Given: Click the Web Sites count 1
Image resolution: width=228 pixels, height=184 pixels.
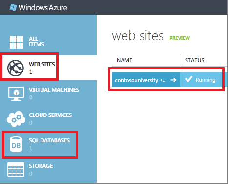Looking at the screenshot, I should (31, 72).
